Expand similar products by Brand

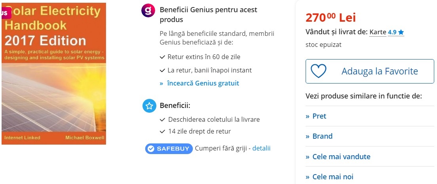pyautogui.click(x=322, y=136)
